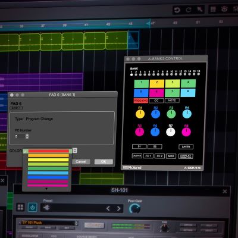Image resolution: width=238 pixels, height=238 pixels.
Task: Click lime pad 3 in A-88MK2 Control
Action: coord(173,83)
